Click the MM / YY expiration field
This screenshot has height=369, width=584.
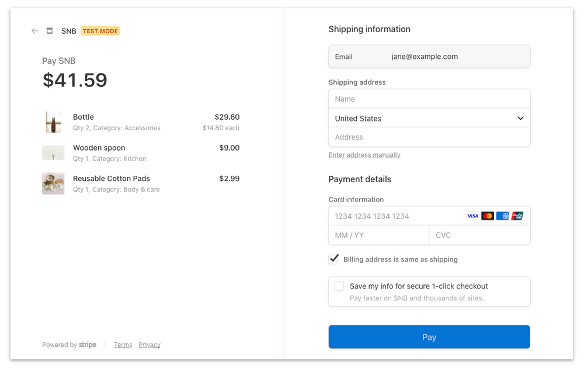pyautogui.click(x=378, y=235)
